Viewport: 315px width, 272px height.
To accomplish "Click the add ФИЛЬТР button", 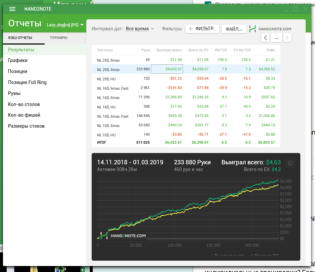I will coord(202,29).
